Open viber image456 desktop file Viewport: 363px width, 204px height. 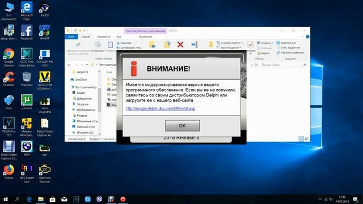(x=44, y=105)
